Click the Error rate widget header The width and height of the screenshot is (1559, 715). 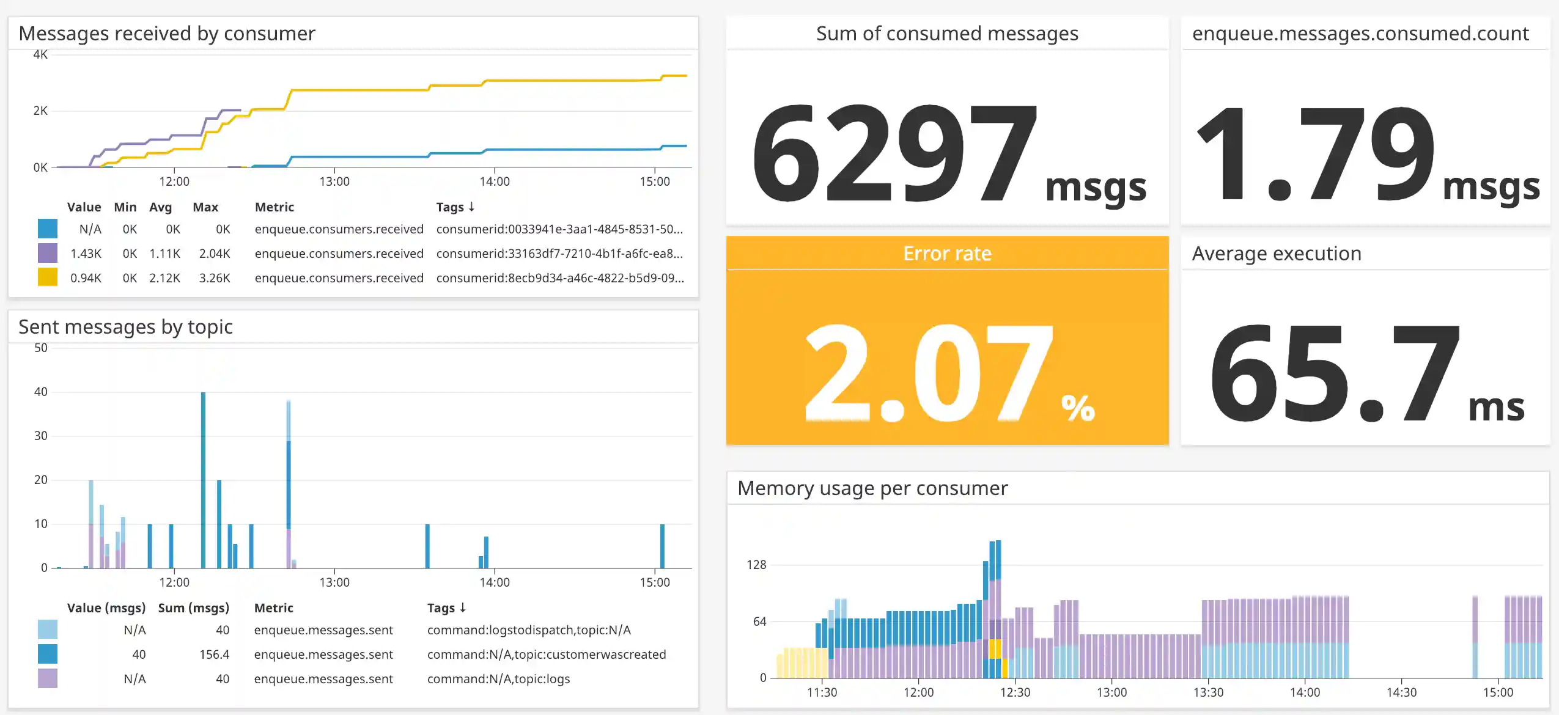[x=947, y=253]
